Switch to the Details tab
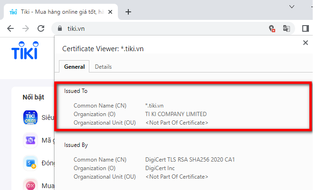 [103, 67]
